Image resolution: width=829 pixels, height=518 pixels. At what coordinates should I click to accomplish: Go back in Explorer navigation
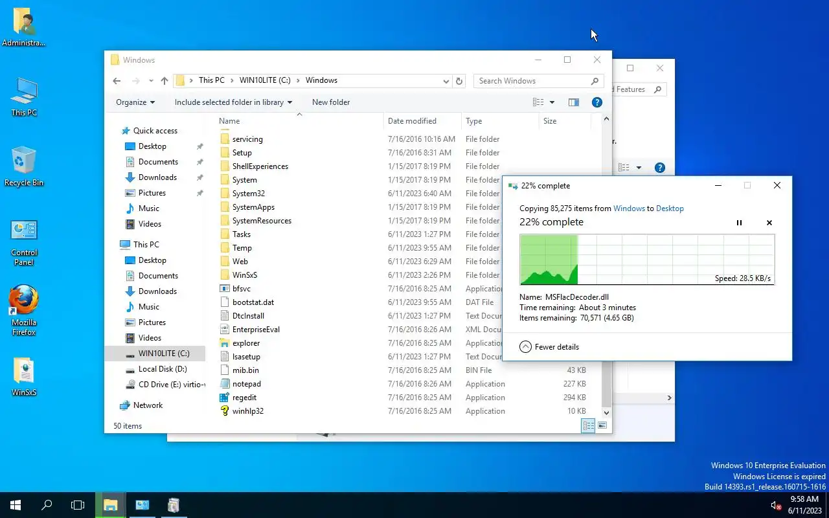[117, 81]
